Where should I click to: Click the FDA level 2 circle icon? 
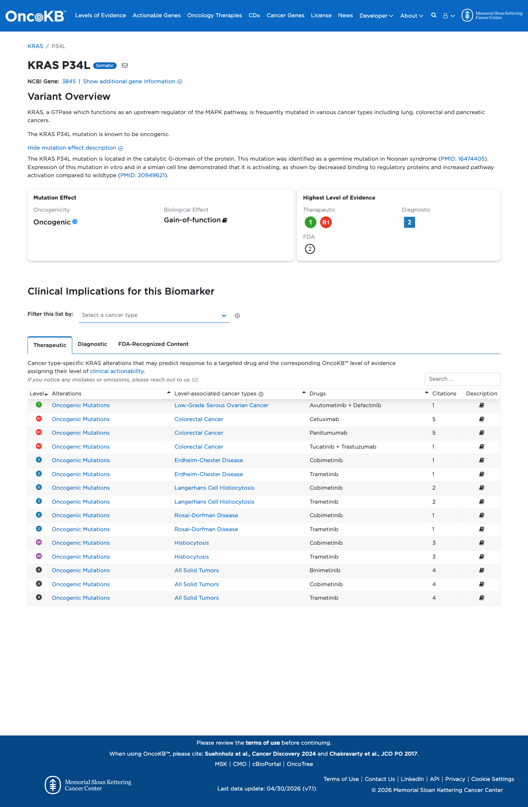pyautogui.click(x=310, y=249)
